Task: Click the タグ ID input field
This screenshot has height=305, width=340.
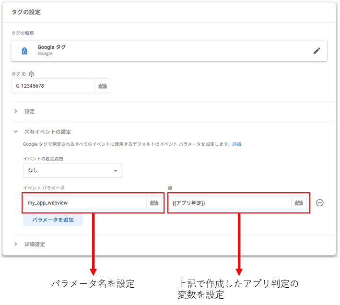Action: [x=53, y=86]
